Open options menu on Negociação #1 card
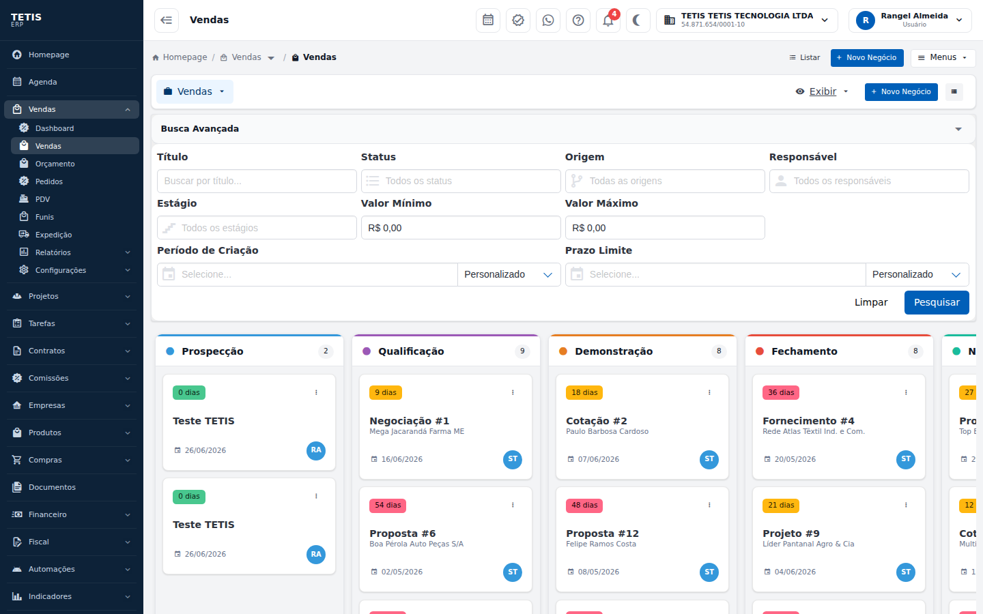 (513, 392)
